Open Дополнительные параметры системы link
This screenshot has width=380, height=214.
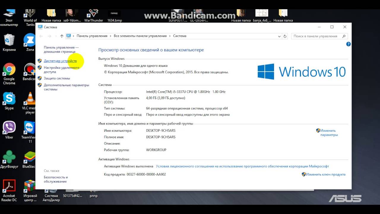(x=66, y=87)
